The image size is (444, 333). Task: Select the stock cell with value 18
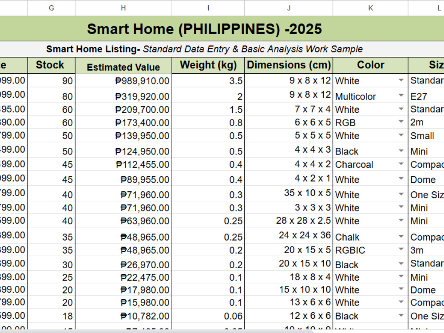(51, 315)
